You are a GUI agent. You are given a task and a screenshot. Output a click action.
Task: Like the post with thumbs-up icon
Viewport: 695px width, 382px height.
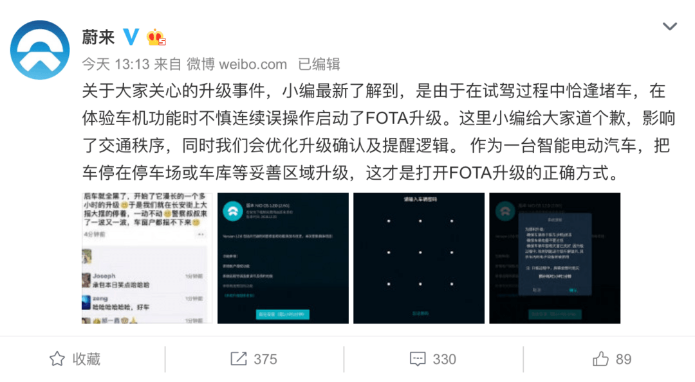[600, 359]
